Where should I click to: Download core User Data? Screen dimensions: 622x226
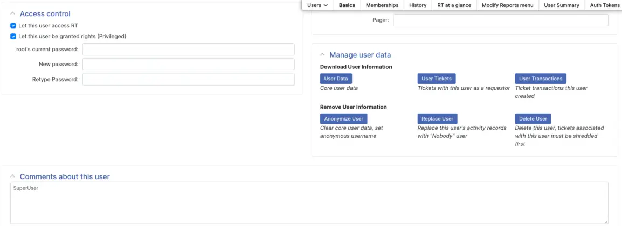click(336, 79)
